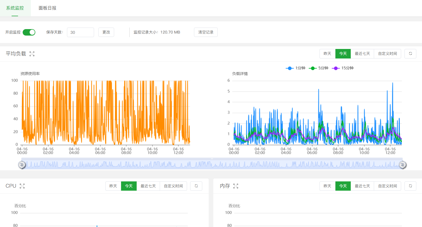Open 自定义时间 in the 平均负载 panel
The image size is (422, 227).
pyautogui.click(x=387, y=54)
